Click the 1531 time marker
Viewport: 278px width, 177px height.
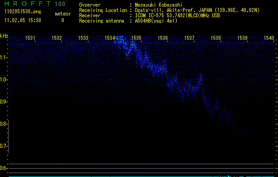click(30, 38)
